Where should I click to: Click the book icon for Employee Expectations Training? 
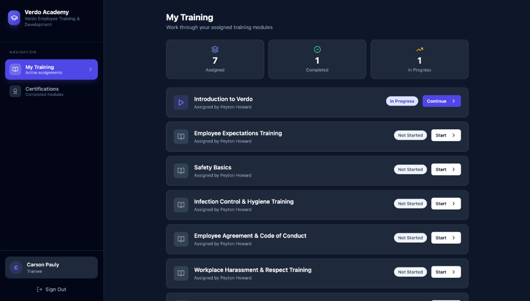(x=181, y=137)
